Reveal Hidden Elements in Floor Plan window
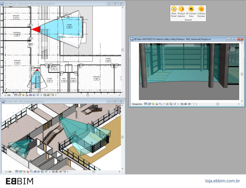This screenshot has width=246, height=188. pos(41,95)
